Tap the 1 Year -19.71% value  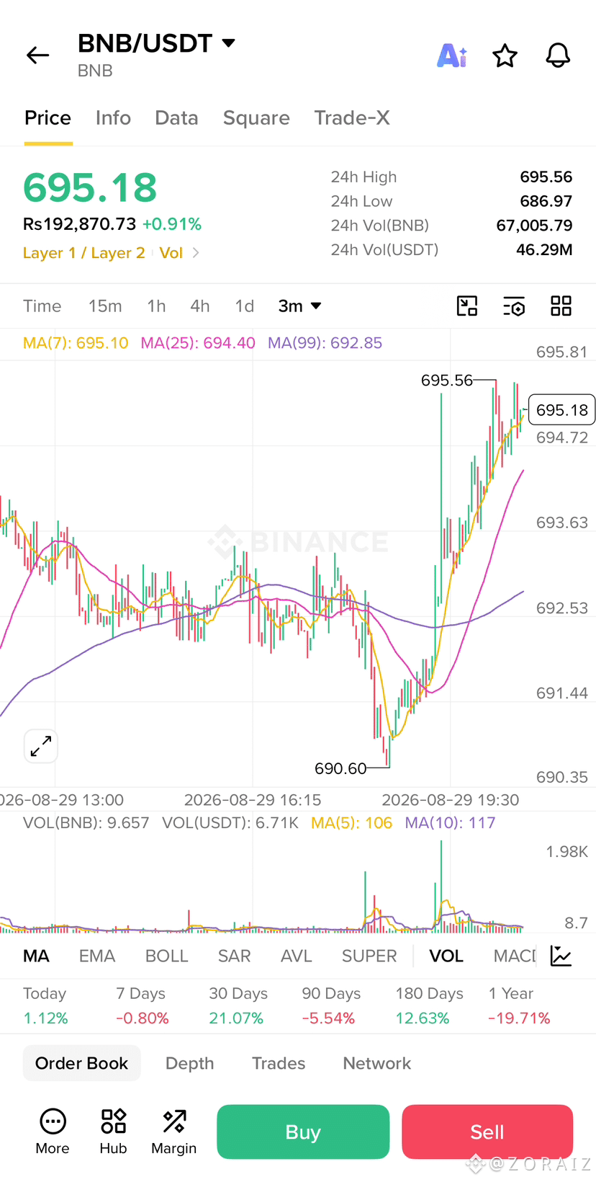click(x=519, y=1018)
